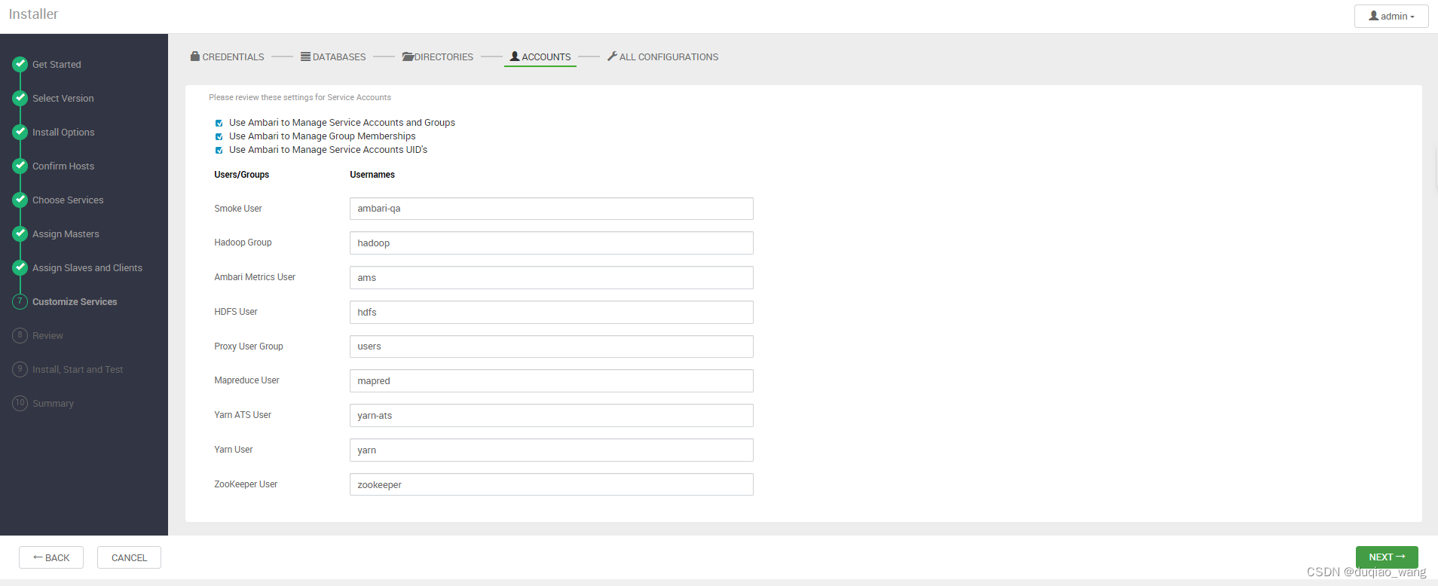Viewport: 1438px width, 586px height.
Task: Click the Directories folder icon
Action: (x=408, y=56)
